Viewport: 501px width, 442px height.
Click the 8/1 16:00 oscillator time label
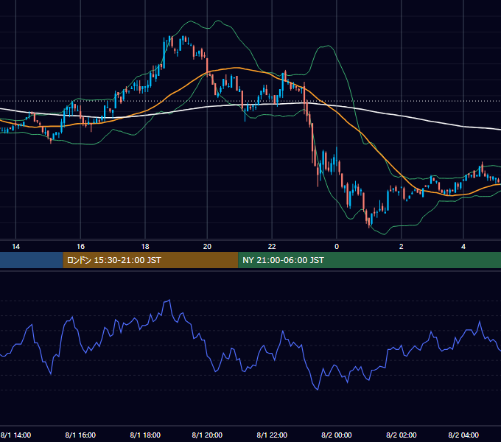pos(80,435)
